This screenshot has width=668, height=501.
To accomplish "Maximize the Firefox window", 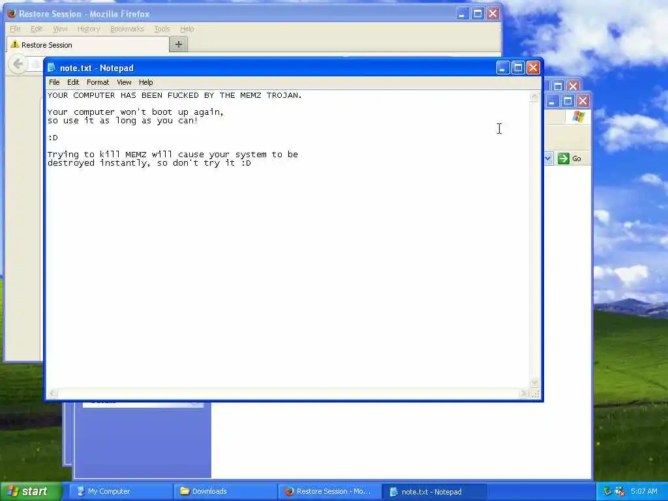I will coord(478,14).
